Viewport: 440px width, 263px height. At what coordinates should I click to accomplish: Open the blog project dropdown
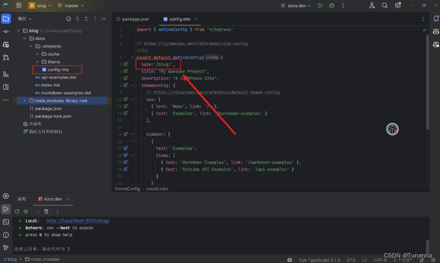(x=40, y=5)
